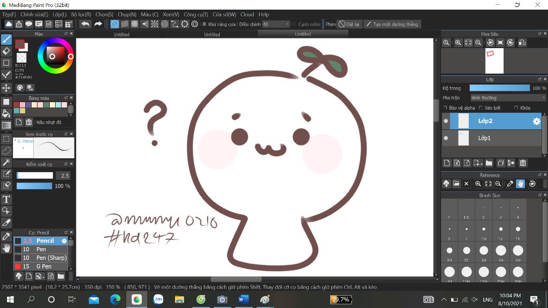548x308 pixels.
Task: Hide the Lớp2 layer
Action: point(446,121)
